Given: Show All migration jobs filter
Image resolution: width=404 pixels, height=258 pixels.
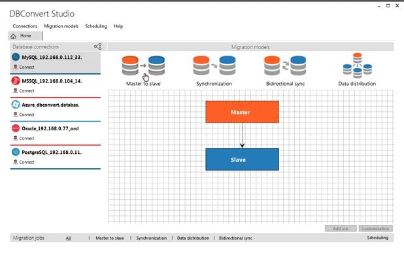Looking at the screenshot, I should pos(68,238).
